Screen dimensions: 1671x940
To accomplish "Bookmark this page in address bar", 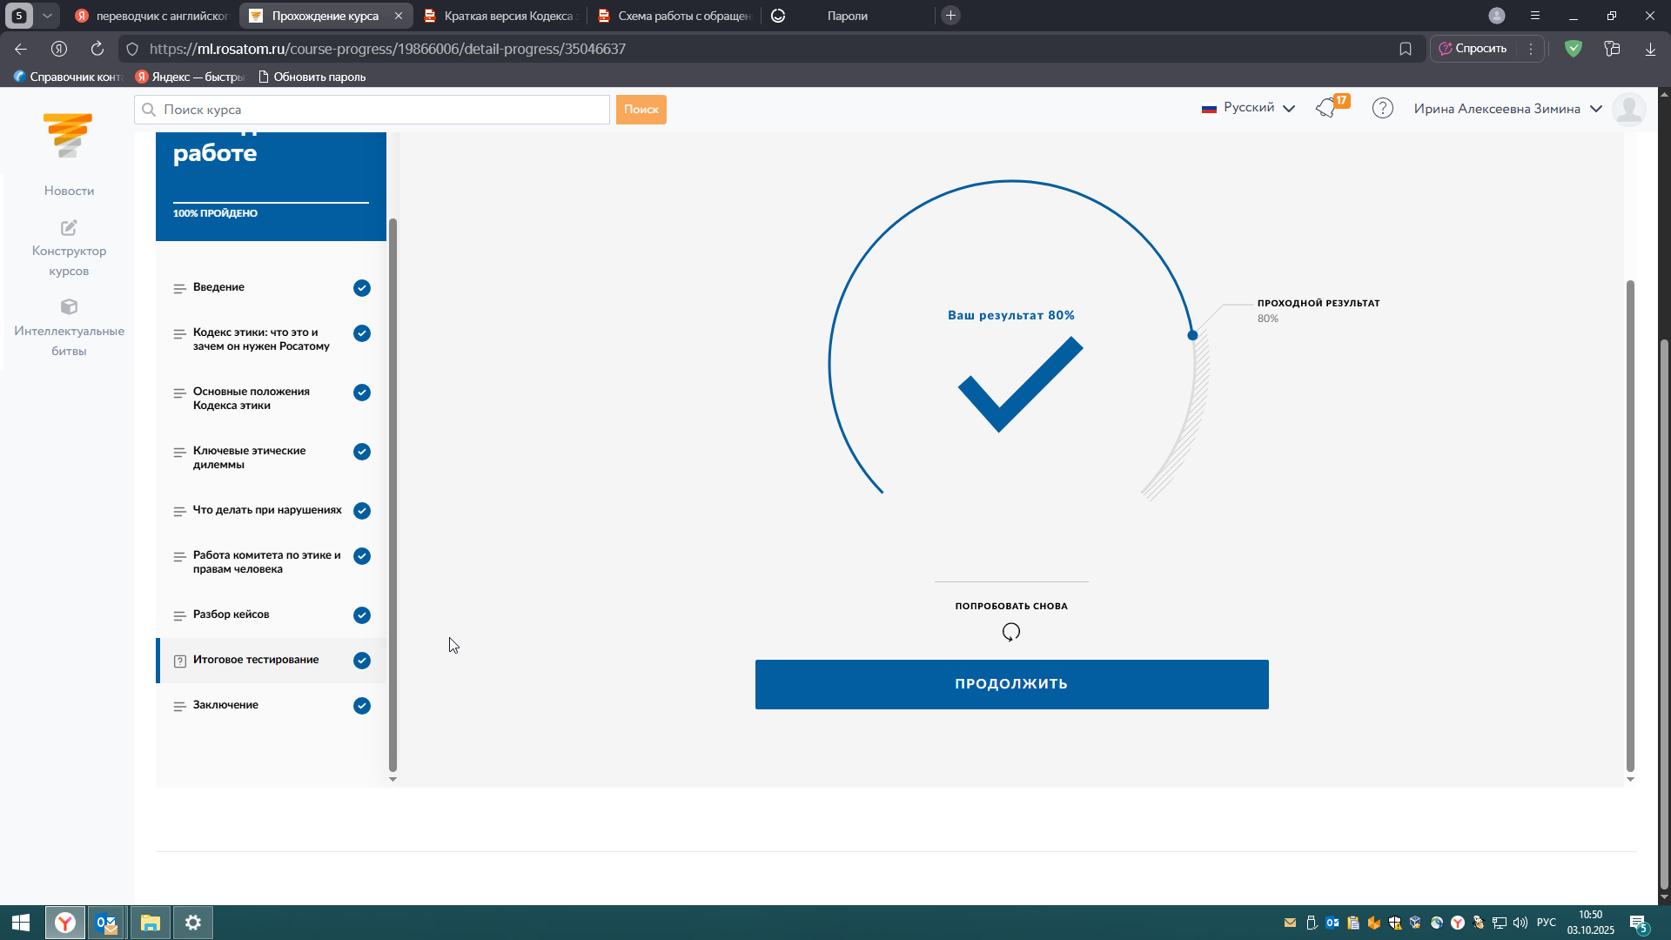I will coord(1405,49).
